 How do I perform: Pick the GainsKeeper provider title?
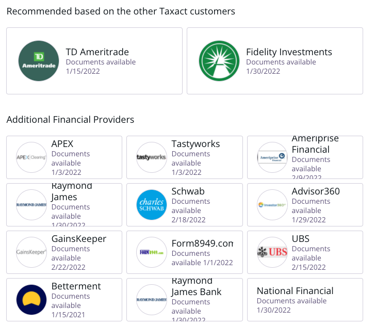coord(79,239)
